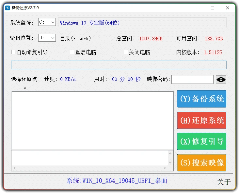
Task: Click elapsed time 00 分 00 秒
Action: point(126,79)
